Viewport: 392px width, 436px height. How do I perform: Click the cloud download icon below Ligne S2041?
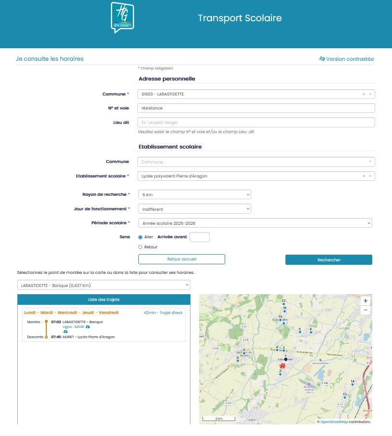[x=66, y=332]
